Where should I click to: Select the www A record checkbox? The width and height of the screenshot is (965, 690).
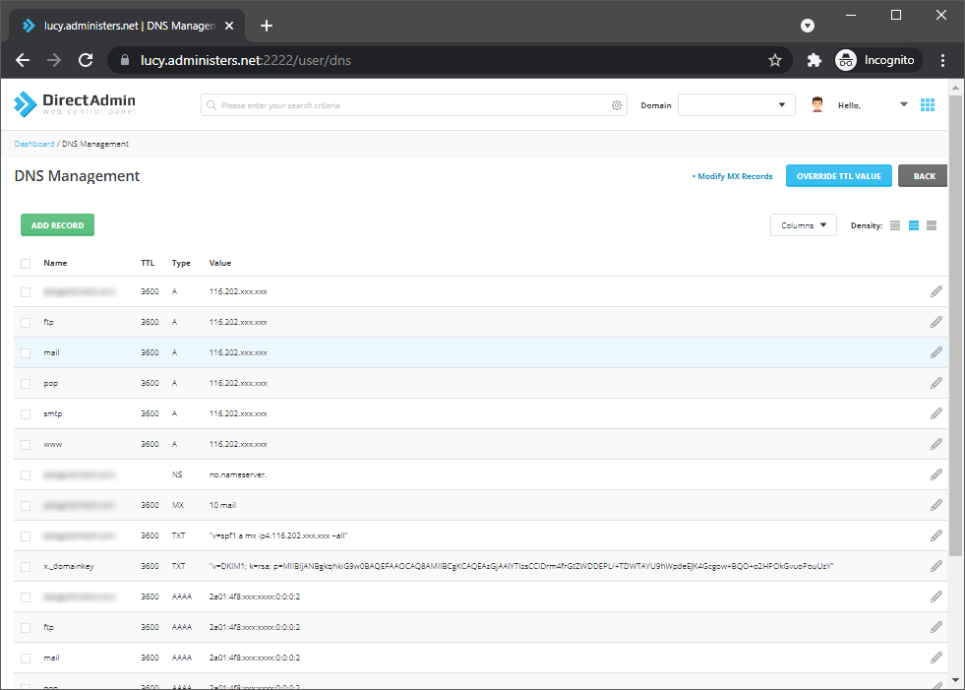pyautogui.click(x=26, y=445)
